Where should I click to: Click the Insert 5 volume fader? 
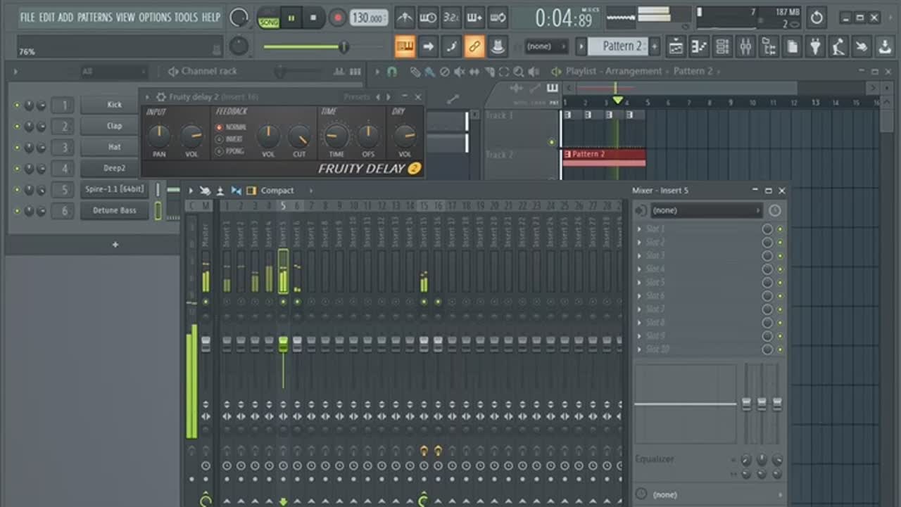(x=283, y=344)
